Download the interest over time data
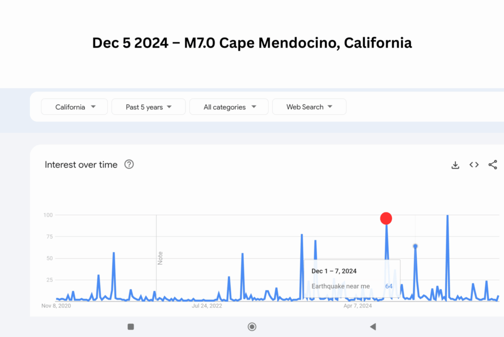Viewport: 504px width, 337px height. [455, 165]
